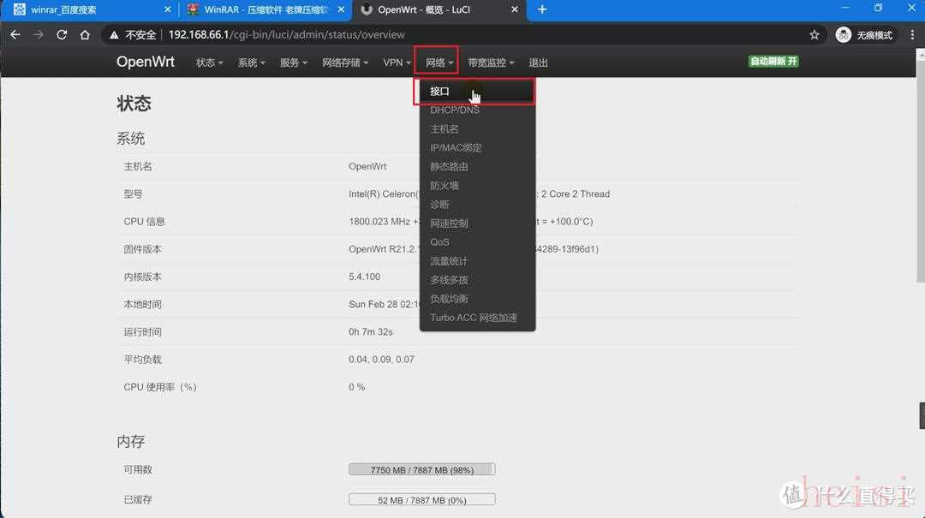This screenshot has height=518, width=925.
Task: Expand the 带宽监控 dropdown menu
Action: 491,63
